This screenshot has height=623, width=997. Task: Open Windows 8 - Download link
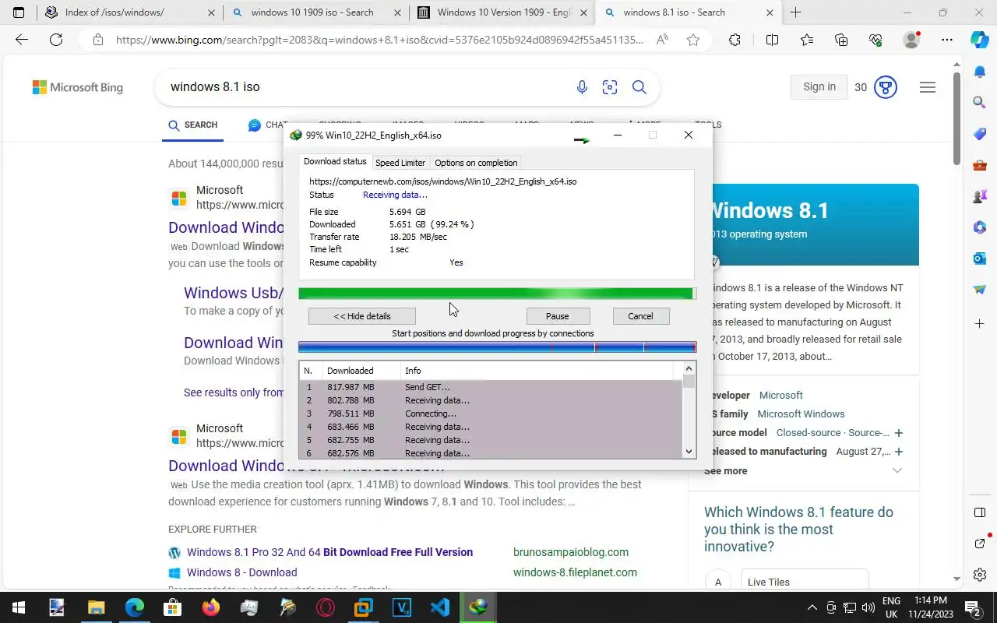(x=241, y=572)
